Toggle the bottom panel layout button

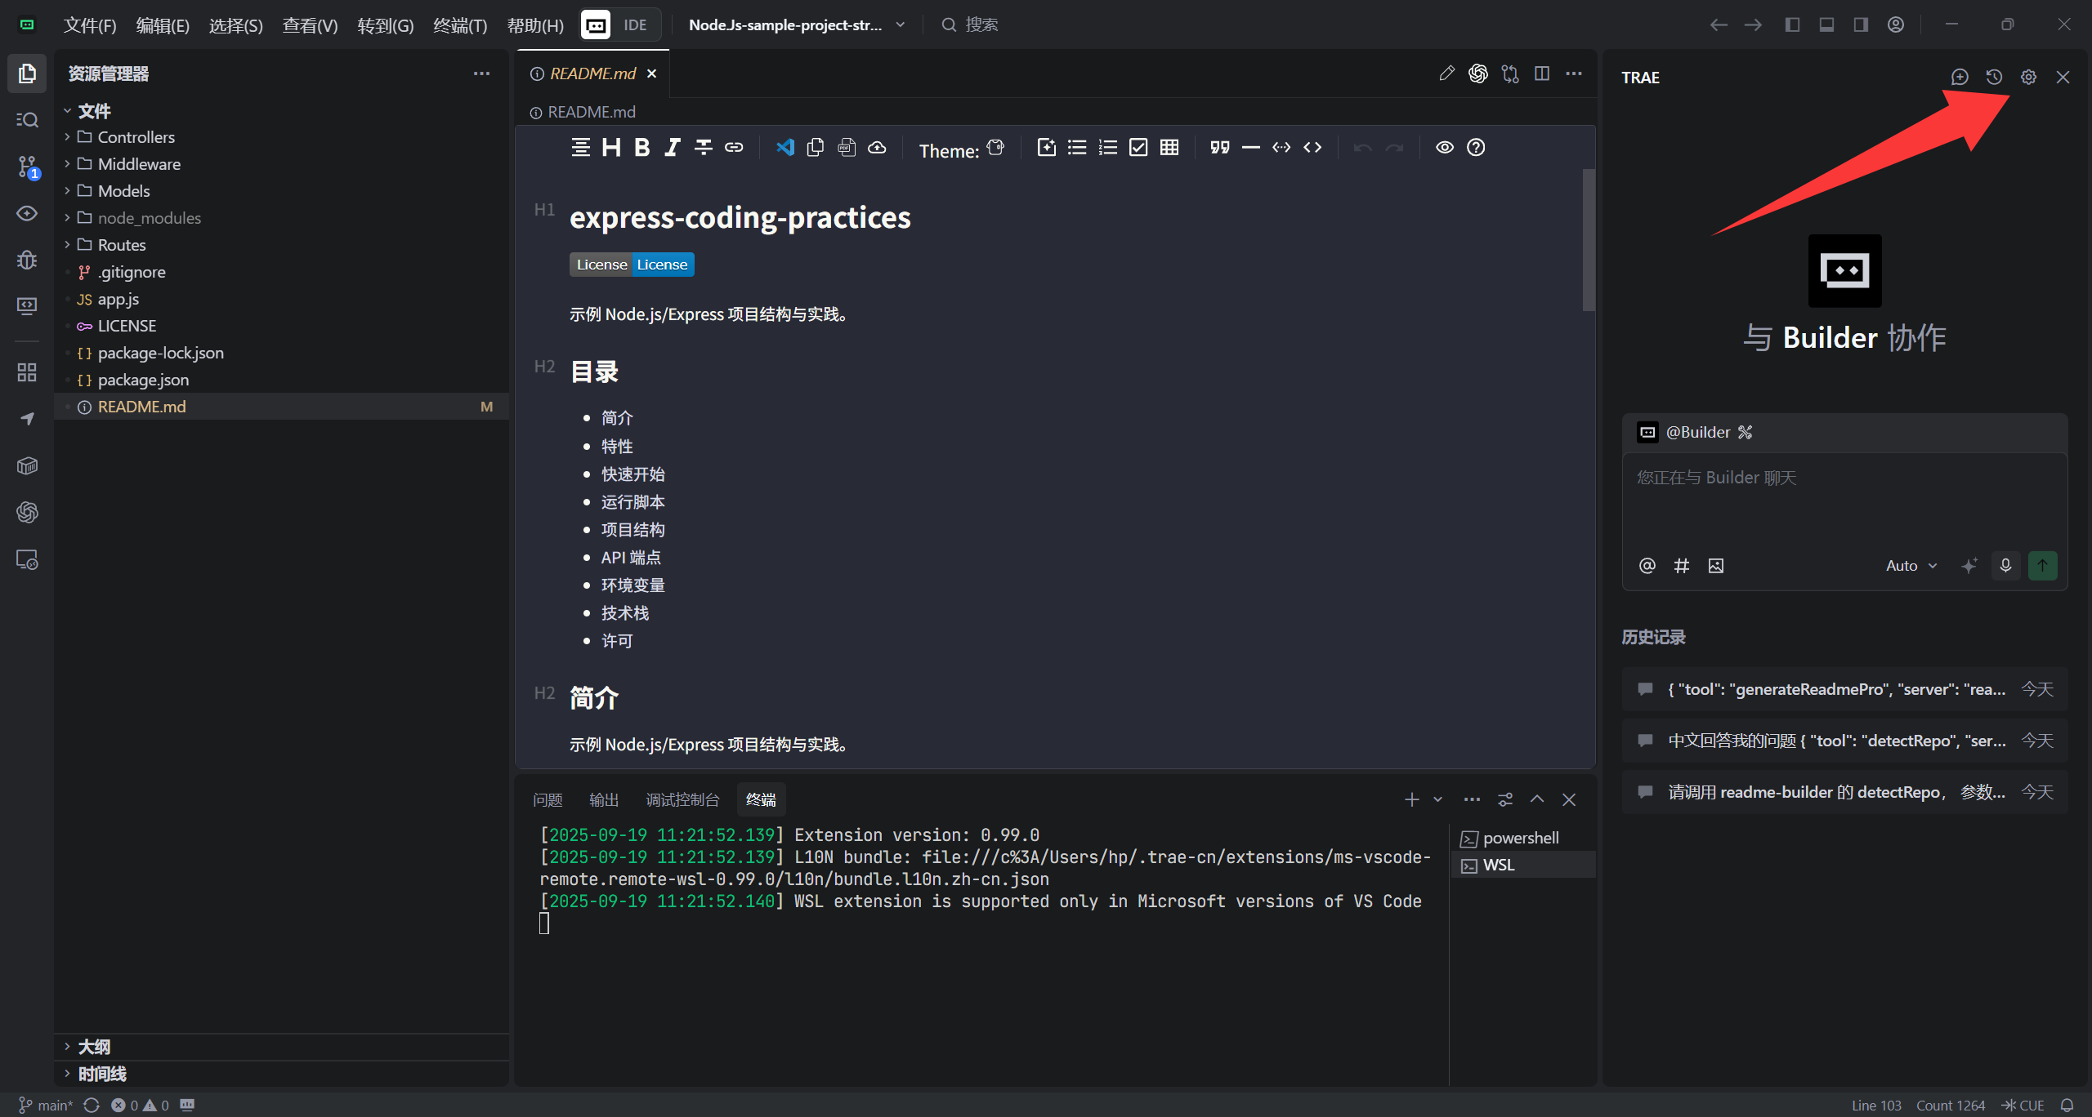point(1826,24)
